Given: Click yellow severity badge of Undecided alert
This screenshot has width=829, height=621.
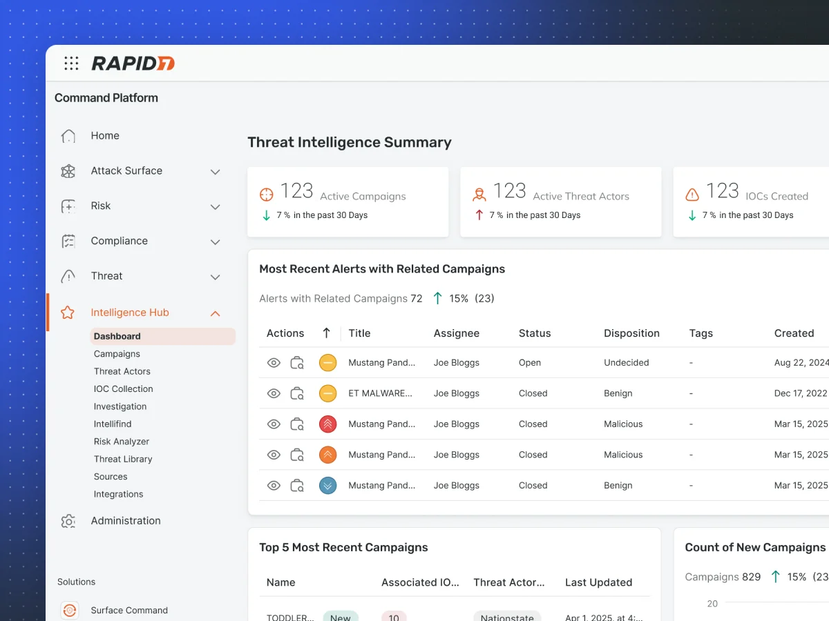Looking at the screenshot, I should (327, 363).
